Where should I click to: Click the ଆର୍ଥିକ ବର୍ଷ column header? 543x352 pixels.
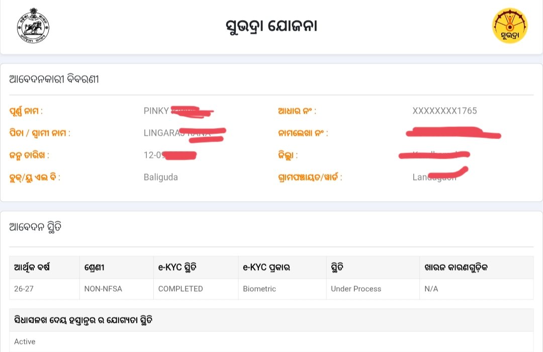[x=32, y=267]
